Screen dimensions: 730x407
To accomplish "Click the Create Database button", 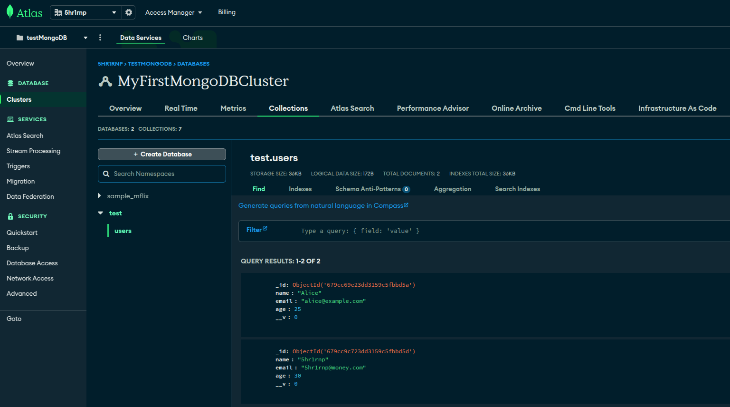I will coord(162,154).
